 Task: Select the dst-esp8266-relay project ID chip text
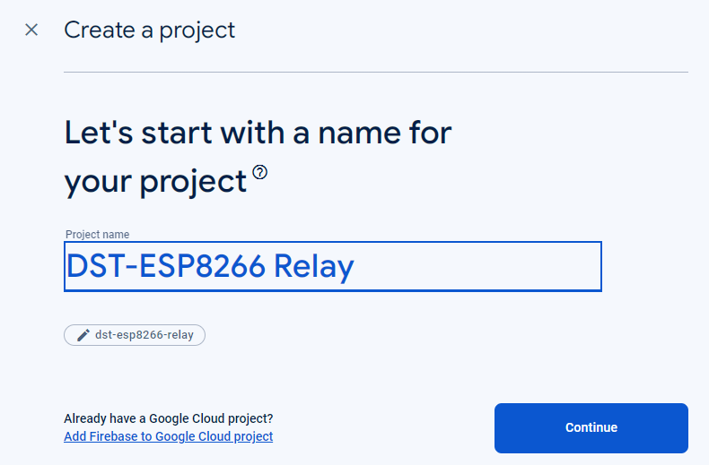(145, 335)
